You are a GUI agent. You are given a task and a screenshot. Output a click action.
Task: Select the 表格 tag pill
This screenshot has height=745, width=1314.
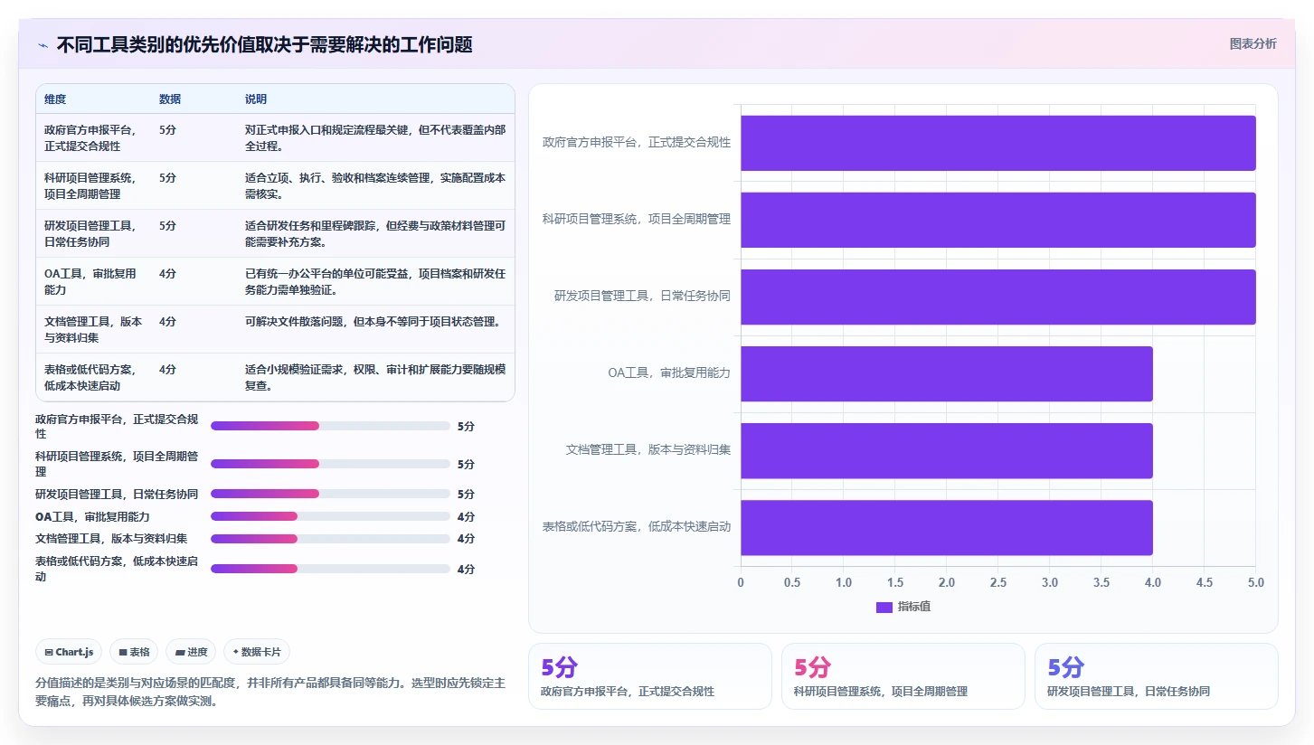click(x=134, y=652)
